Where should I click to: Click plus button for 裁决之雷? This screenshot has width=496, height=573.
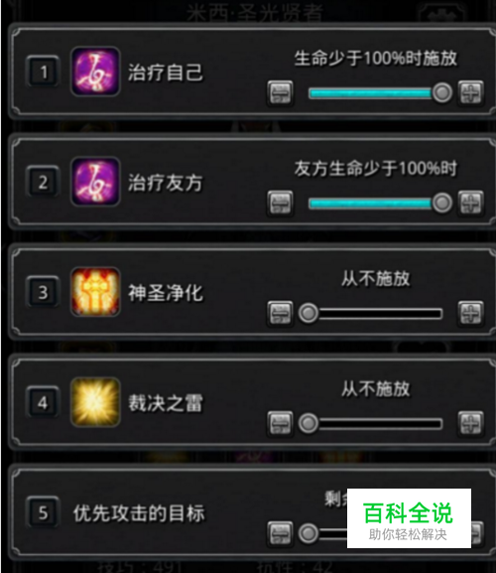click(x=471, y=423)
